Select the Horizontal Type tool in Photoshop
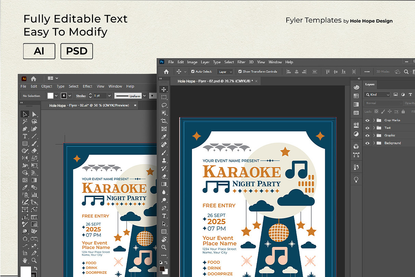This screenshot has height=277, width=415. tap(164, 216)
